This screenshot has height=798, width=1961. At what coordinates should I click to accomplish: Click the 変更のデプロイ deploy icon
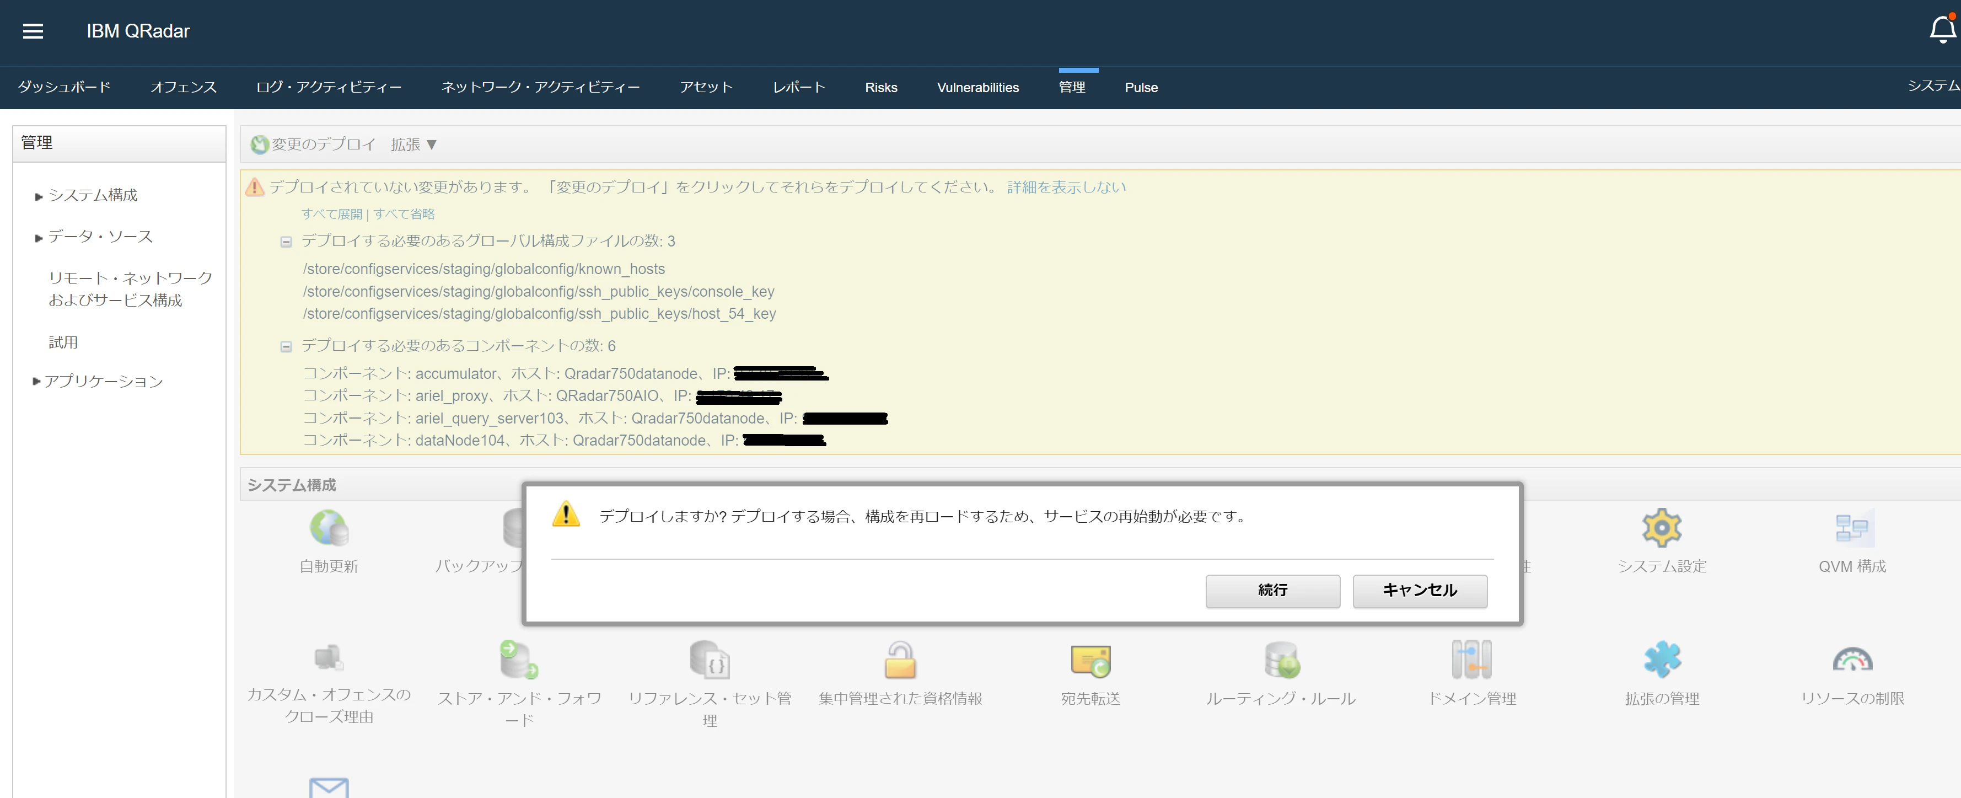coord(260,144)
